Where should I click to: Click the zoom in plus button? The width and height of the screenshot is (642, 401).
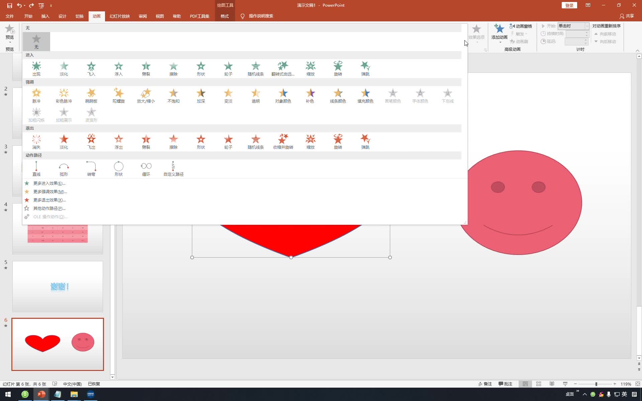[615, 384]
